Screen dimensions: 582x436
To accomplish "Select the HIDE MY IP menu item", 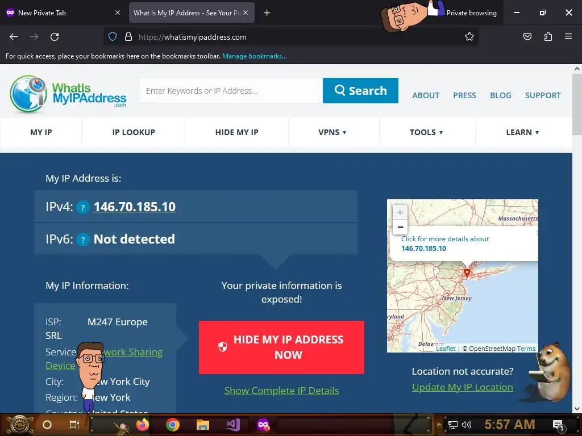I will tap(237, 132).
